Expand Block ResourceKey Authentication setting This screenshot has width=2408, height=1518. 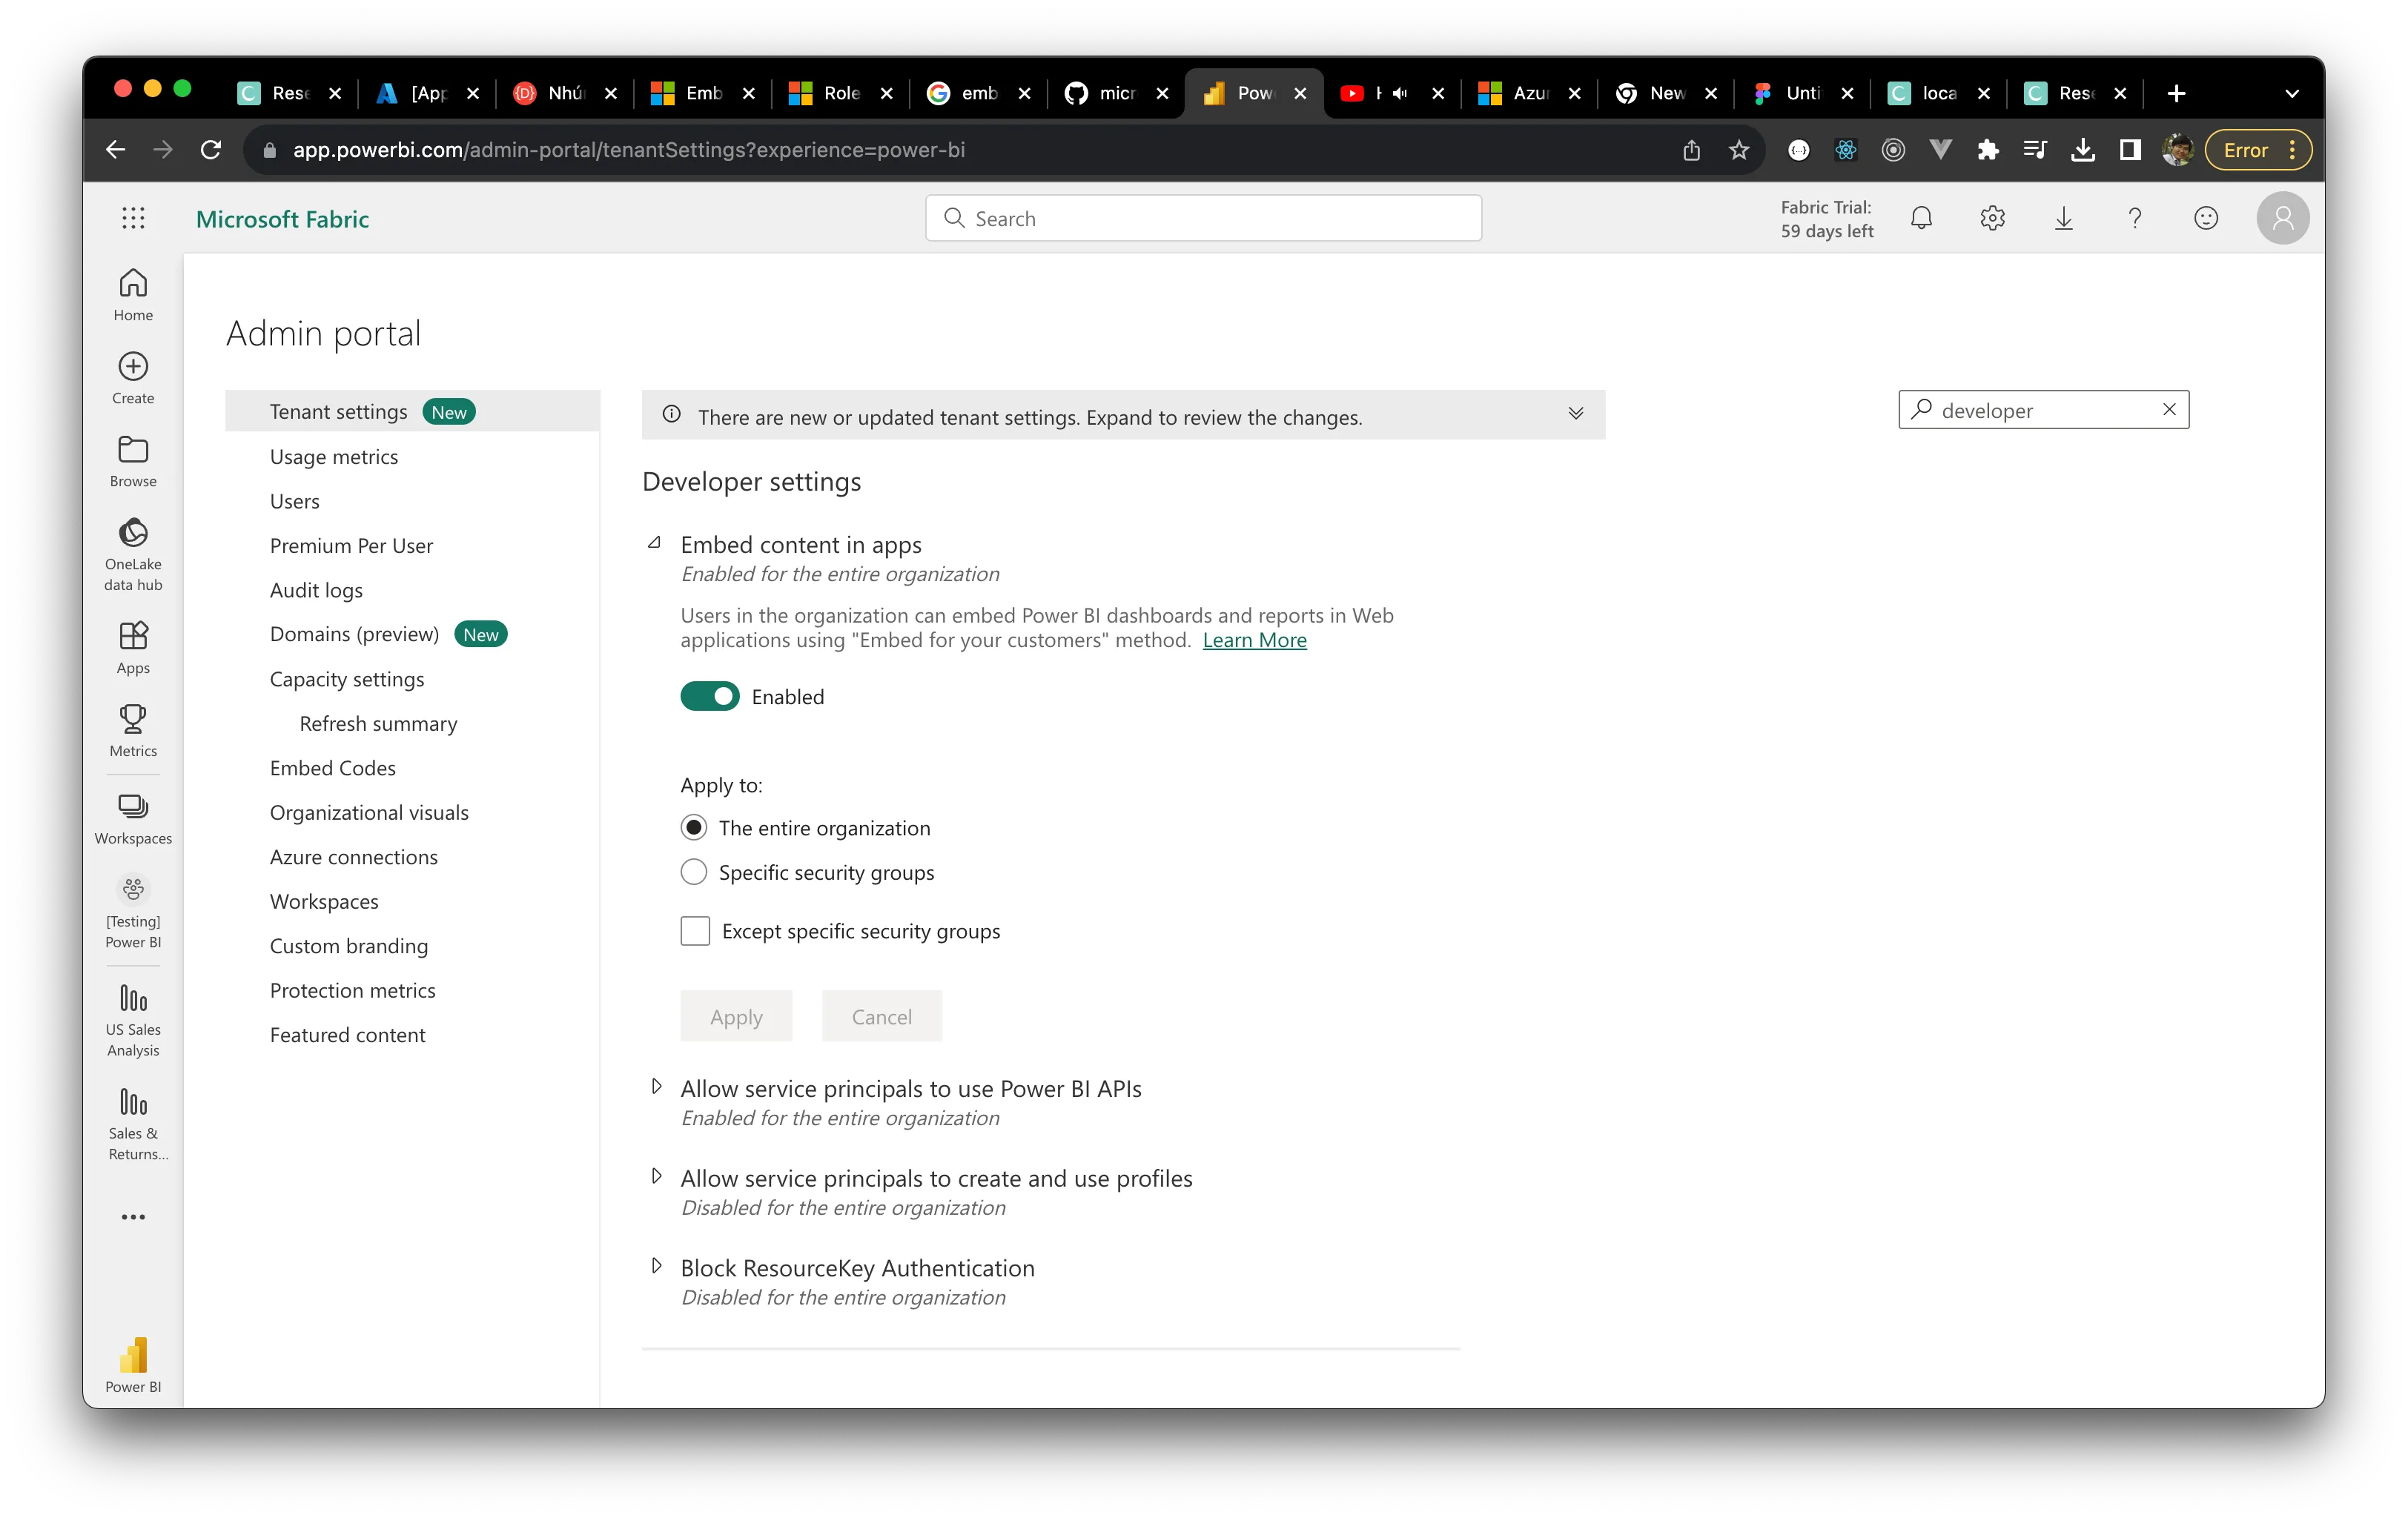[x=658, y=1266]
